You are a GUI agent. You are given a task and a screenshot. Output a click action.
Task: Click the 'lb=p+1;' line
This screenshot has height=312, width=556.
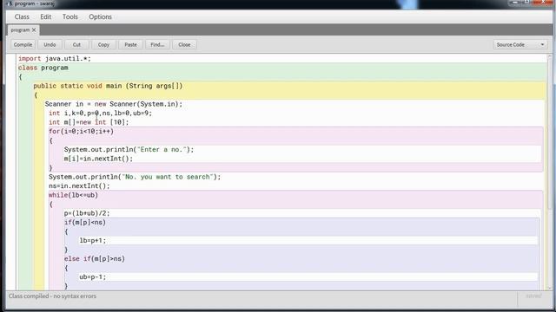(x=93, y=241)
